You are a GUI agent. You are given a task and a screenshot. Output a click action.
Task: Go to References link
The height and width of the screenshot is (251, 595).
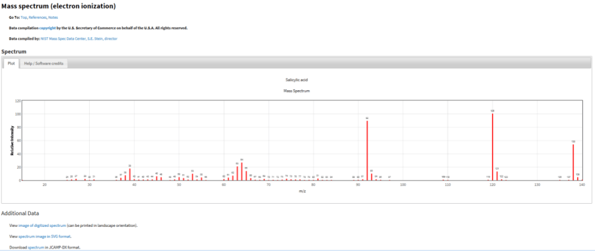(x=37, y=18)
